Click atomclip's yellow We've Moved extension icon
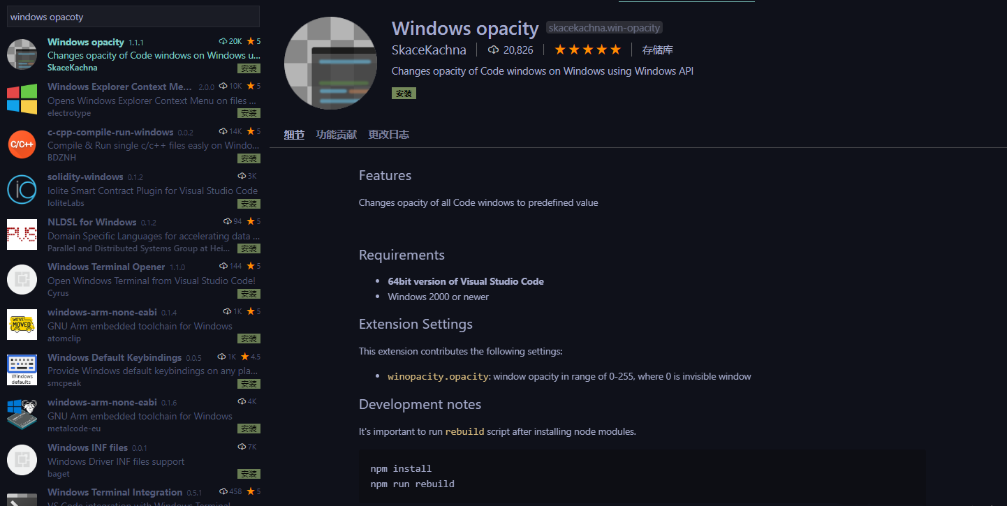Screen dimensions: 1007x506 (x=22, y=325)
